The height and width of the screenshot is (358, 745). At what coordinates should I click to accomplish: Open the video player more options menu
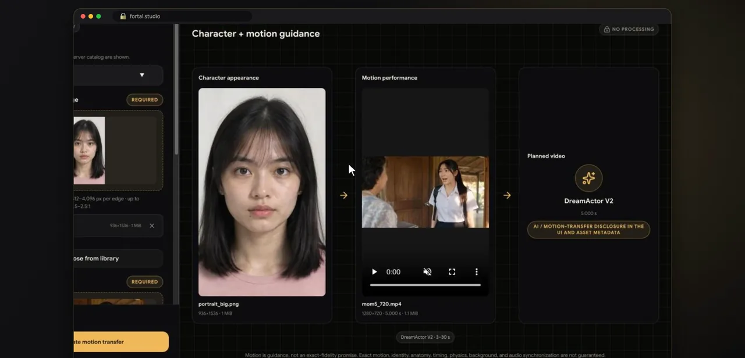[x=476, y=272]
